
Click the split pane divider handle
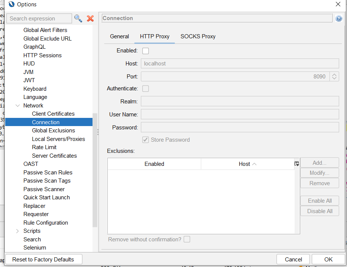point(98,132)
